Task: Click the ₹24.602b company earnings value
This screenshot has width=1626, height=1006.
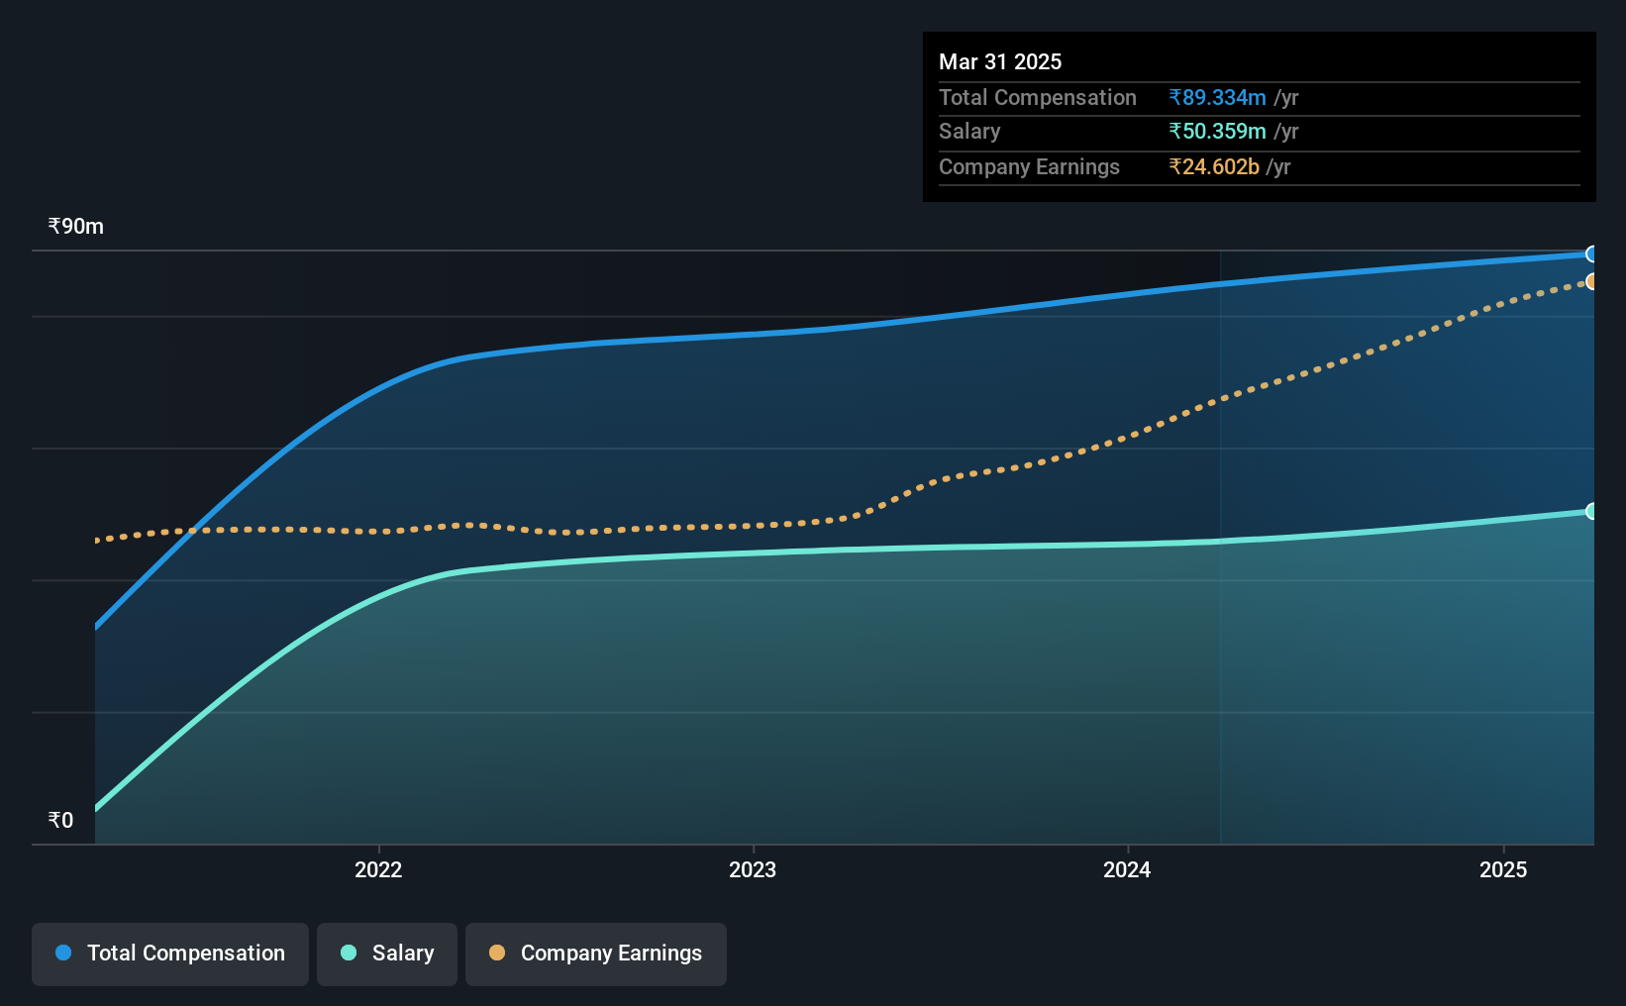Action: tap(1214, 166)
